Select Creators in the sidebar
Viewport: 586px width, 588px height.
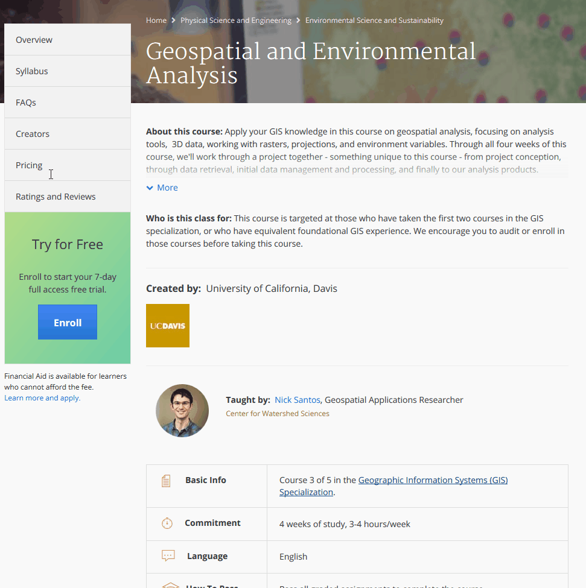68,134
